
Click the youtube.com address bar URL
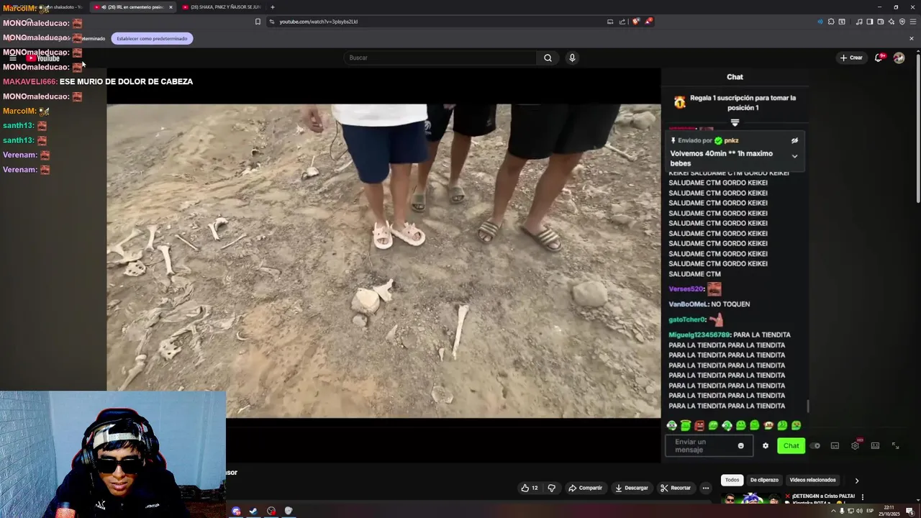point(318,22)
